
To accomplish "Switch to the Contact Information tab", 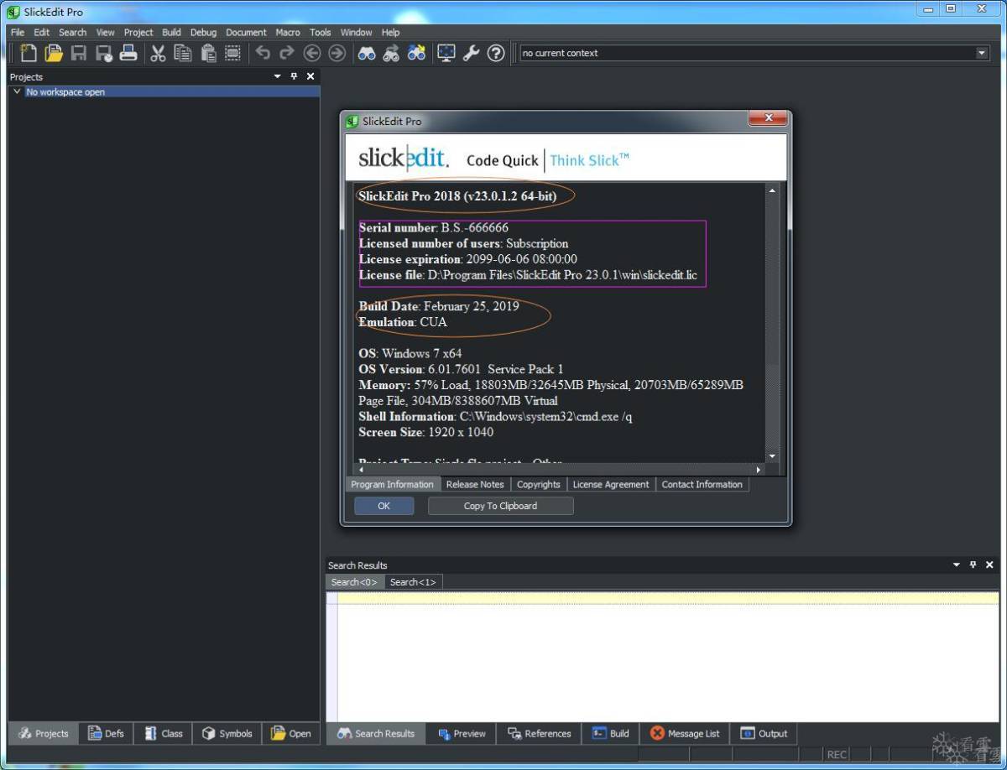I will tap(702, 484).
